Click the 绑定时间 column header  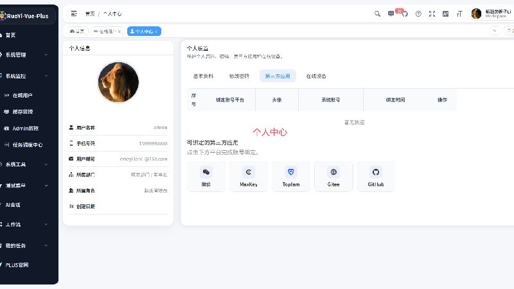coord(395,100)
